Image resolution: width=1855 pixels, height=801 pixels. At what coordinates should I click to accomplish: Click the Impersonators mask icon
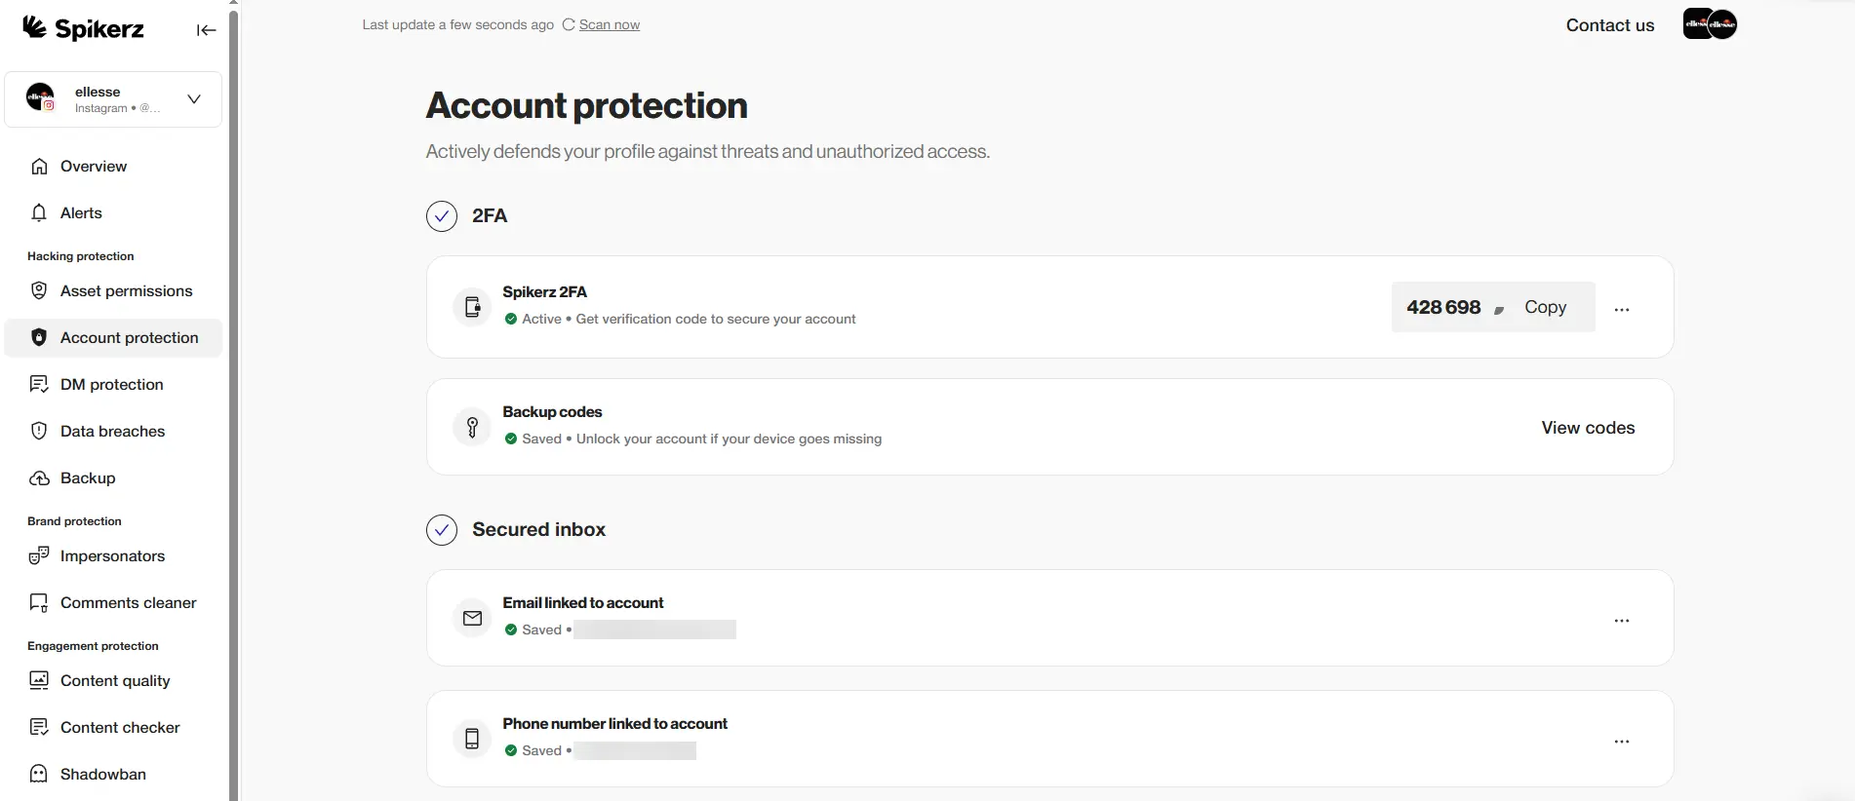pyautogui.click(x=38, y=555)
